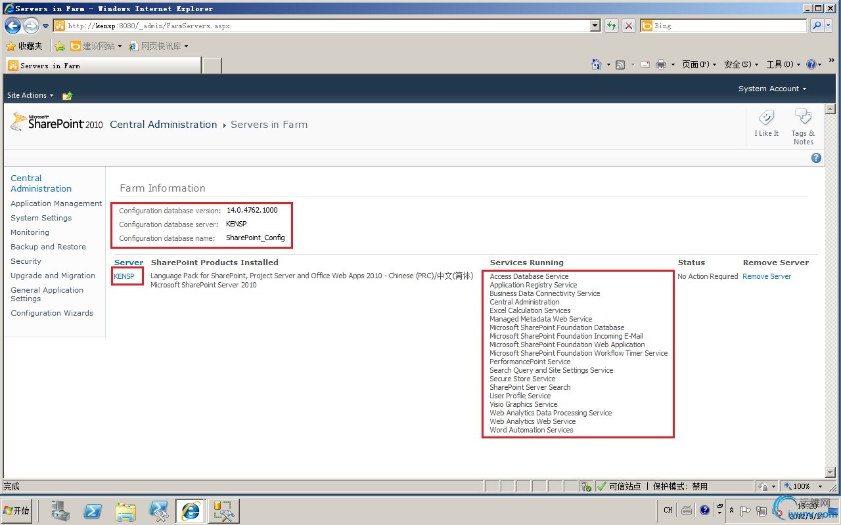Viewport: 841px width, 525px height.
Task: Open 建议网站 Suggested Sites favorite
Action: tap(96, 46)
